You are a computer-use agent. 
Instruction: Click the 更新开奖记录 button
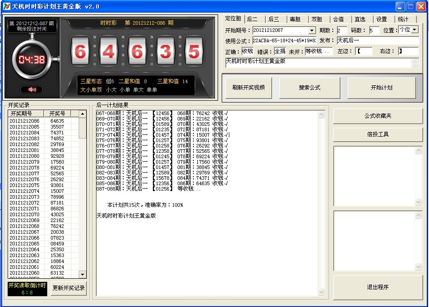click(69, 288)
